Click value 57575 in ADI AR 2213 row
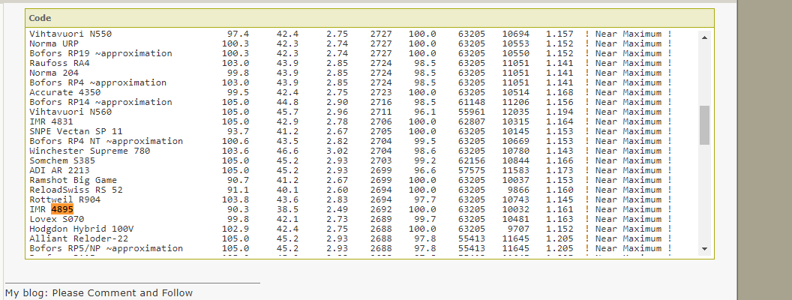This screenshot has height=300, width=792. (472, 170)
